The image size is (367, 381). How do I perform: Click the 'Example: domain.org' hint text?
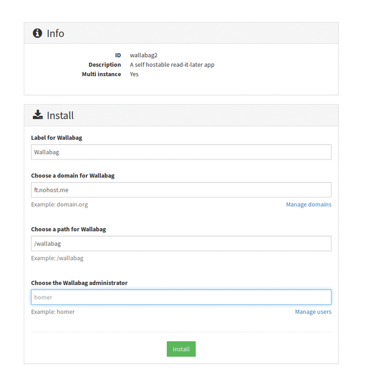[x=60, y=204]
